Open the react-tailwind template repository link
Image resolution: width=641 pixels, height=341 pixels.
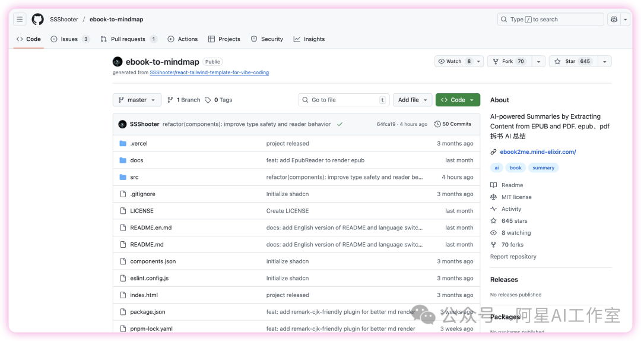[x=210, y=72]
